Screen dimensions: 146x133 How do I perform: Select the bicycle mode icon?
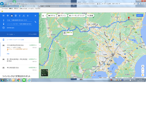[x=24, y=16]
